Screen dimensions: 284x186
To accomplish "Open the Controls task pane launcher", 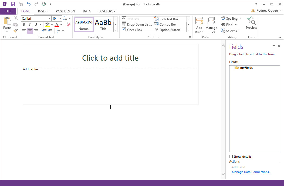I will click(x=190, y=37).
